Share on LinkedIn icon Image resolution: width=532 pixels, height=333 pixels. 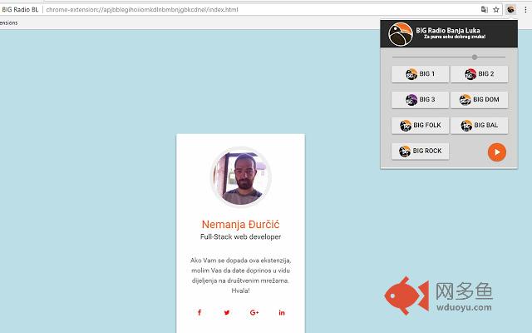pyautogui.click(x=282, y=312)
